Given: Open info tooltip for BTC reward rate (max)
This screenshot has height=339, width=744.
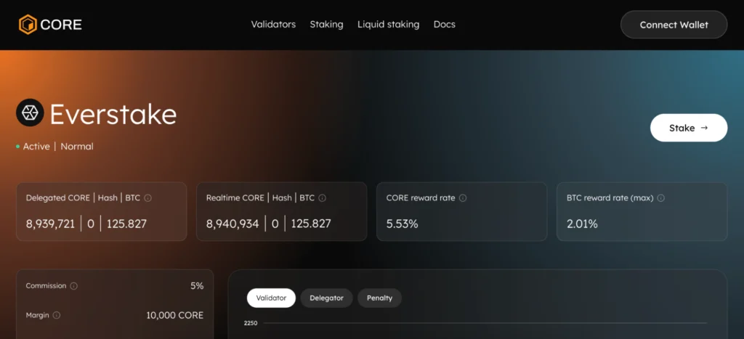Looking at the screenshot, I should pos(660,197).
